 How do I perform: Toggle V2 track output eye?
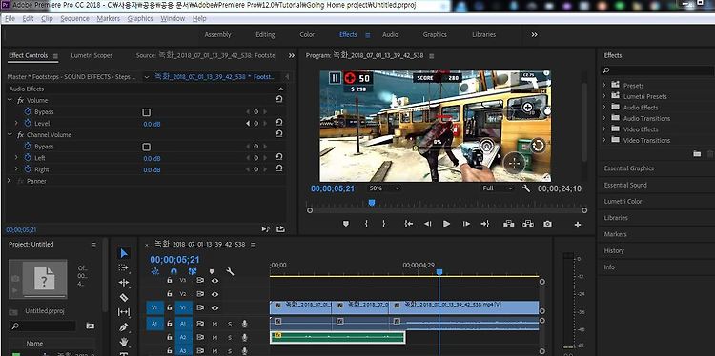coord(214,294)
